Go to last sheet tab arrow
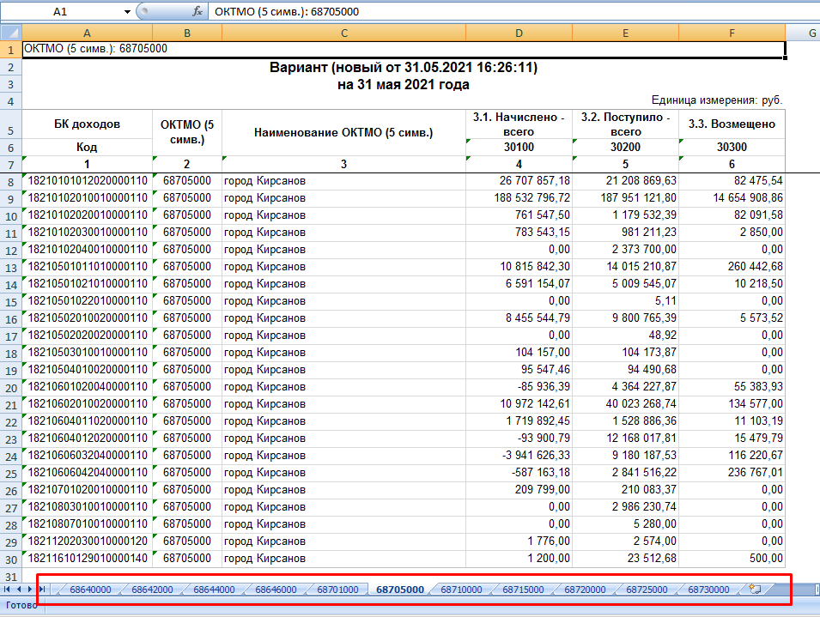This screenshot has width=820, height=617. coord(42,590)
